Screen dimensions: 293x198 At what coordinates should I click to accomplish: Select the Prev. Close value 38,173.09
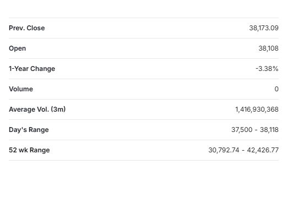click(264, 28)
